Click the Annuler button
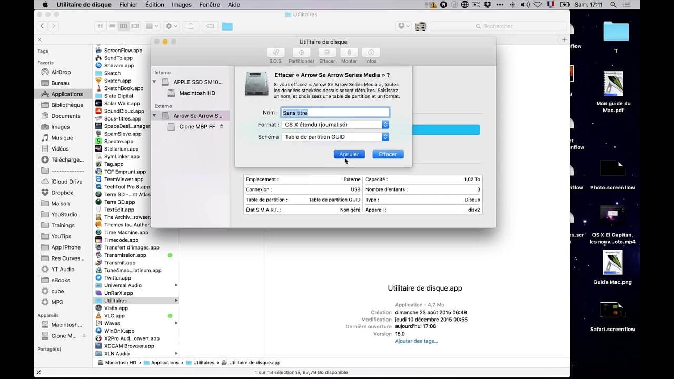The height and width of the screenshot is (379, 674). point(349,154)
